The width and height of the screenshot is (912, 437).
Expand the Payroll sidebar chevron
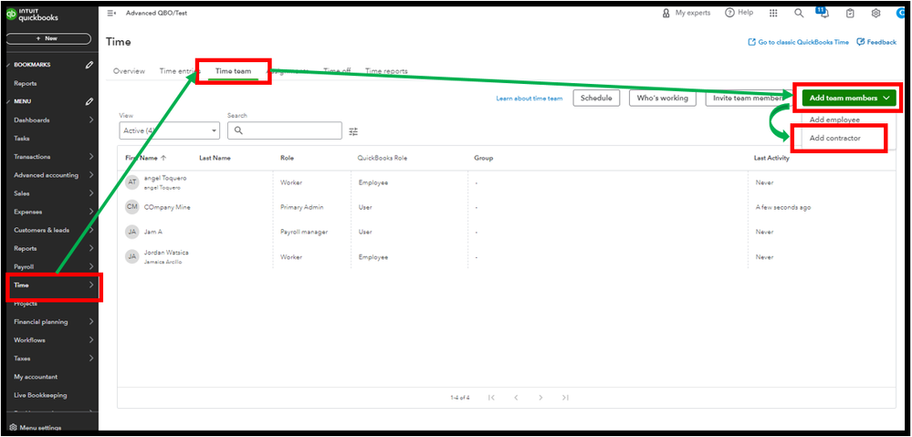91,266
